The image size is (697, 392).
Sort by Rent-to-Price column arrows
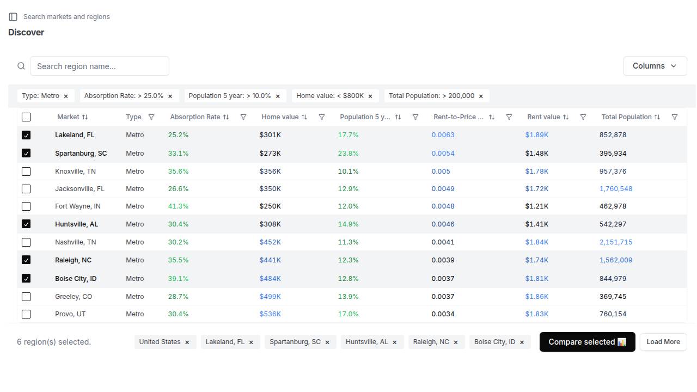point(492,117)
